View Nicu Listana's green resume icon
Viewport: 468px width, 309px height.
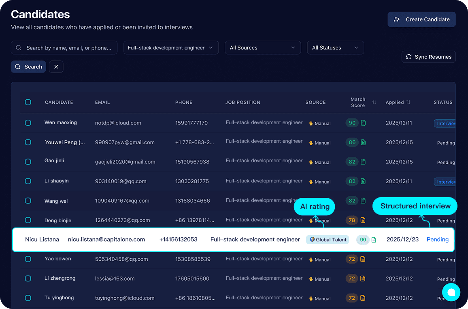click(x=373, y=240)
